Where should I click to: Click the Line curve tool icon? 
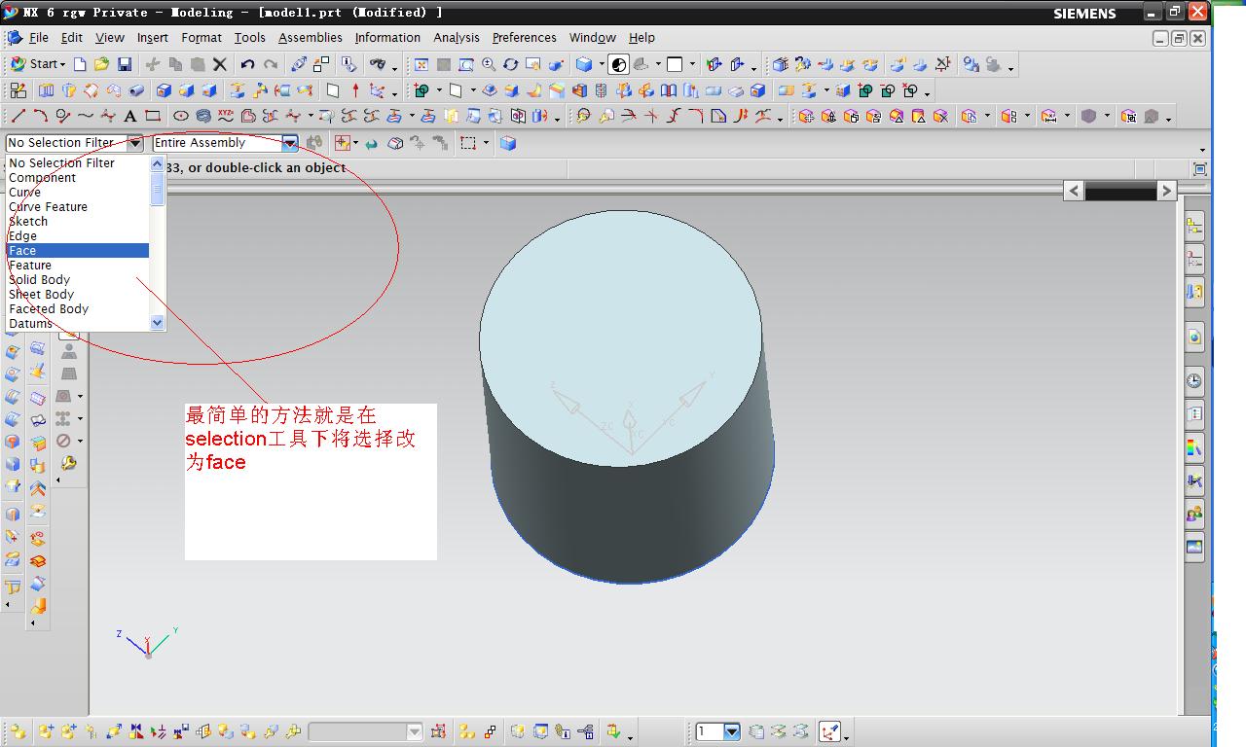coord(18,117)
